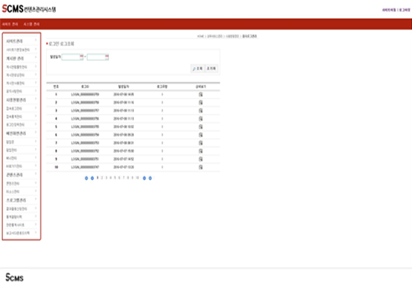
Task: Click the next page blue arrow icon
Action: (144, 179)
